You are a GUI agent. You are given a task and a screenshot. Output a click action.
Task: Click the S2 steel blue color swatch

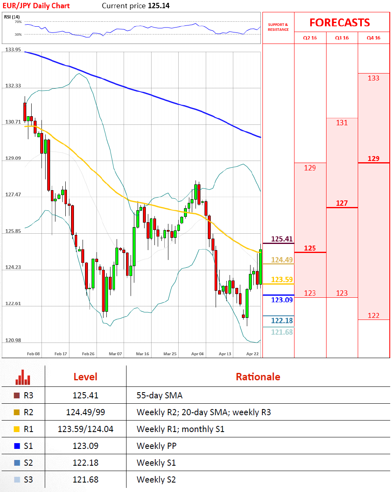[x=17, y=463]
